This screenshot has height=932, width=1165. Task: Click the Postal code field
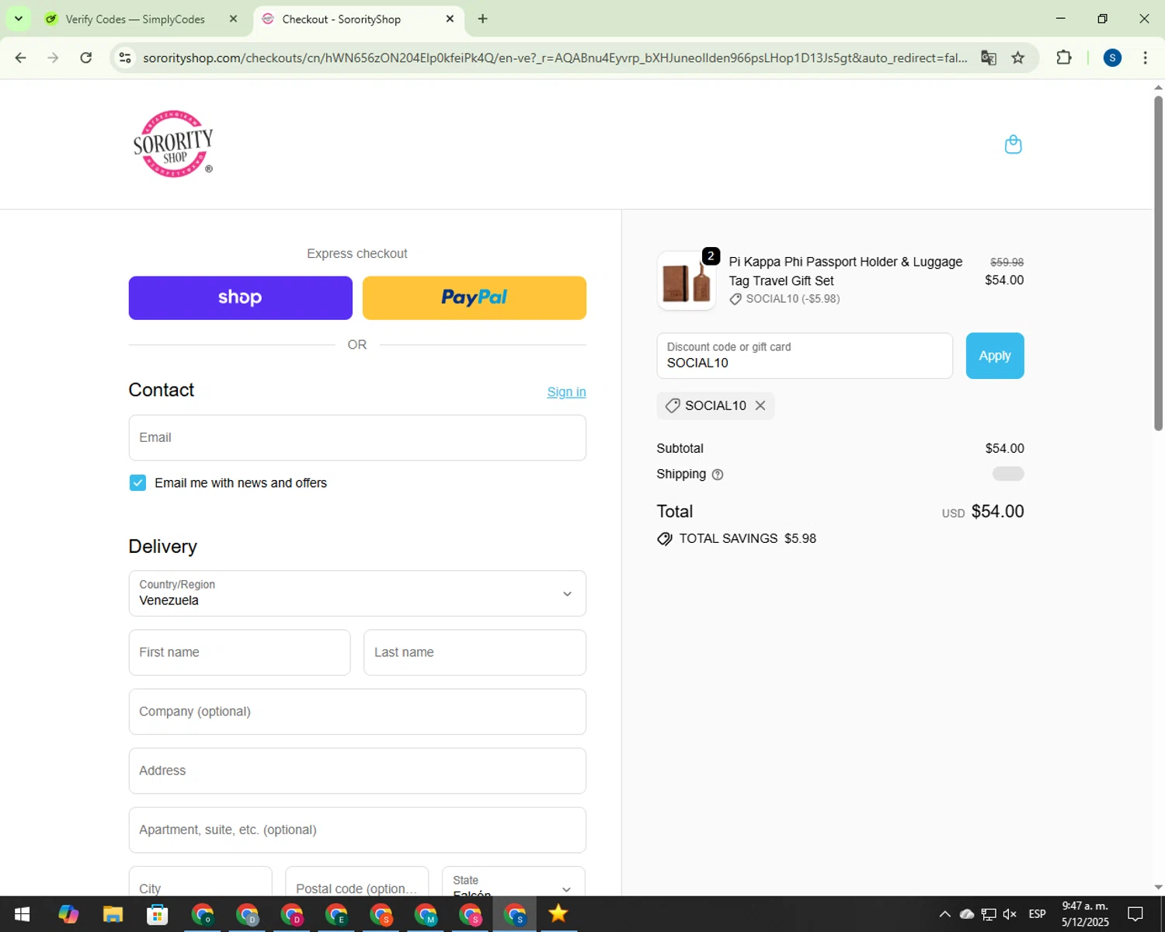(x=356, y=882)
